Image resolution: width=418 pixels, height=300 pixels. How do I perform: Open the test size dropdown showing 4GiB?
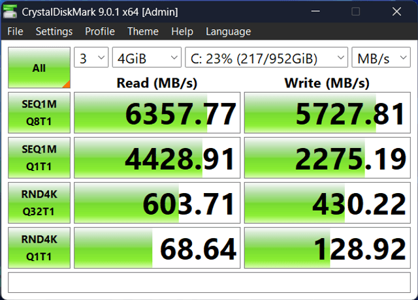tap(147, 57)
